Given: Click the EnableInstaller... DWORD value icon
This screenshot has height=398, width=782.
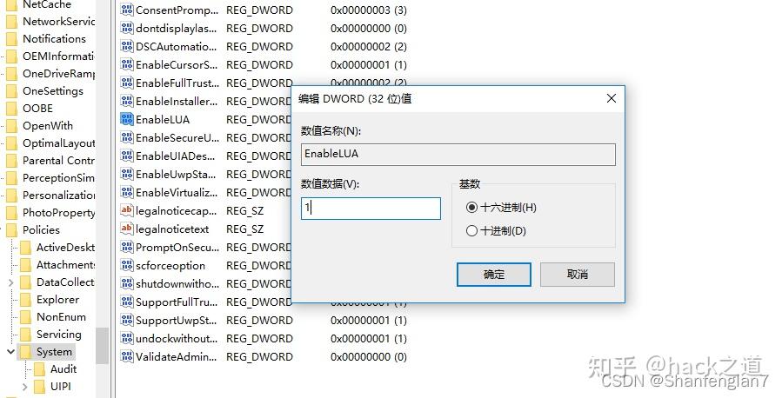Looking at the screenshot, I should [127, 101].
